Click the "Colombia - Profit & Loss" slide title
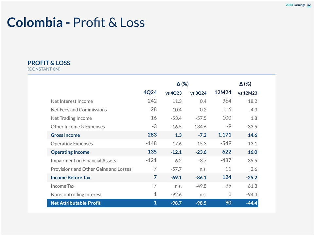314x235 pixels. (76, 23)
